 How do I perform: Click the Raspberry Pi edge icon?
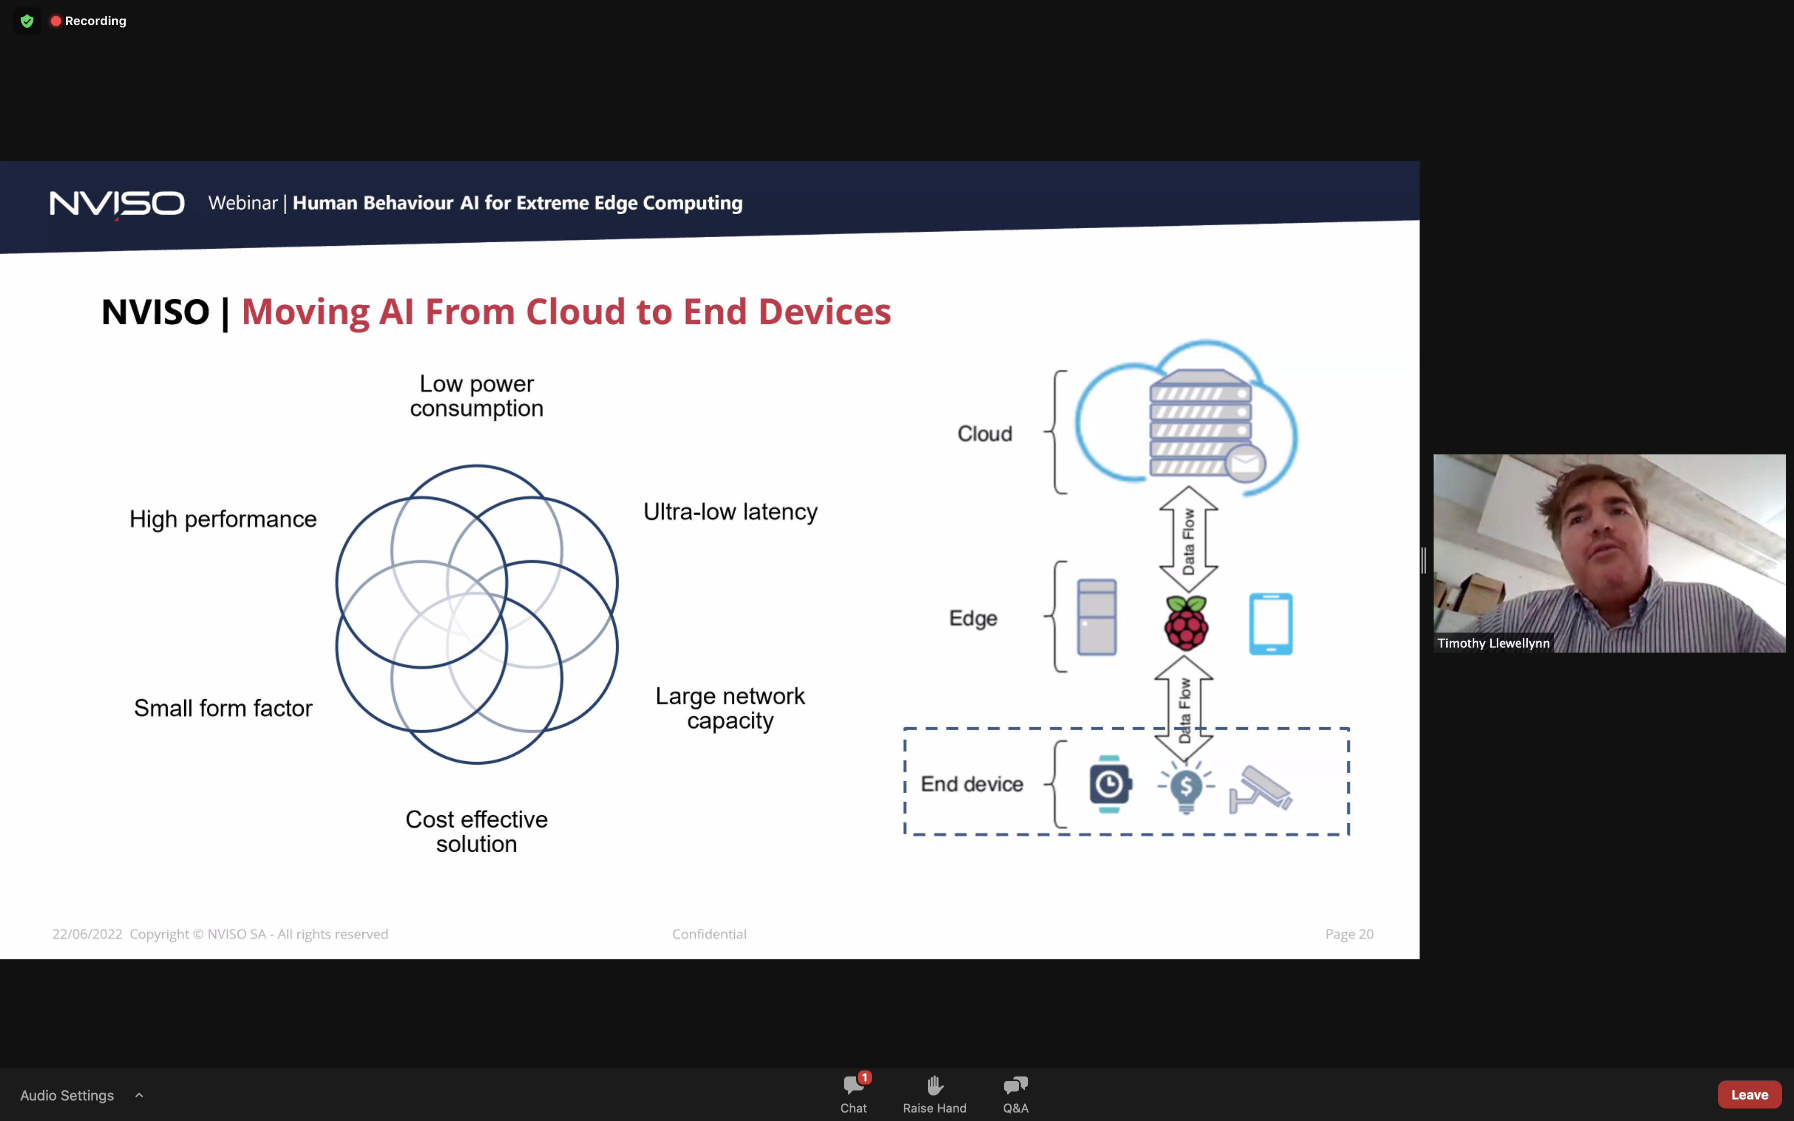tap(1186, 623)
